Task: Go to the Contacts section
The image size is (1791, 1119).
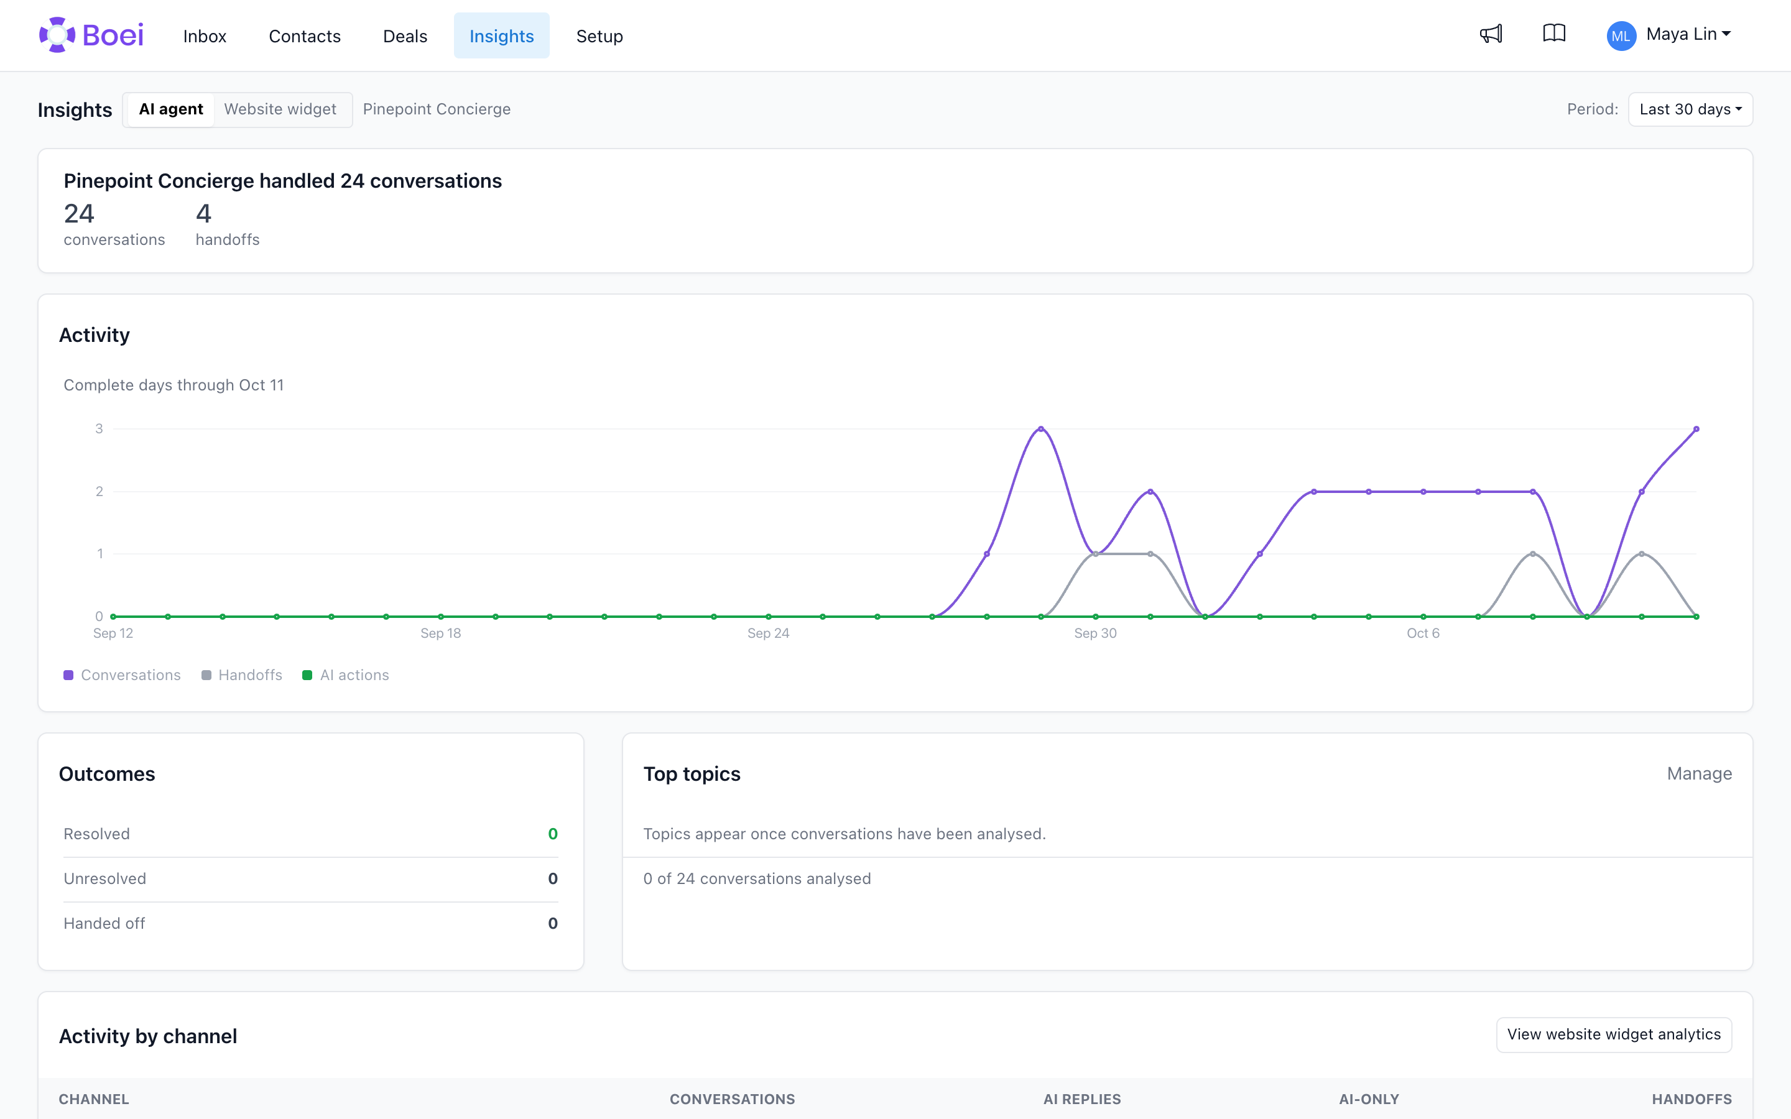Action: pos(304,35)
